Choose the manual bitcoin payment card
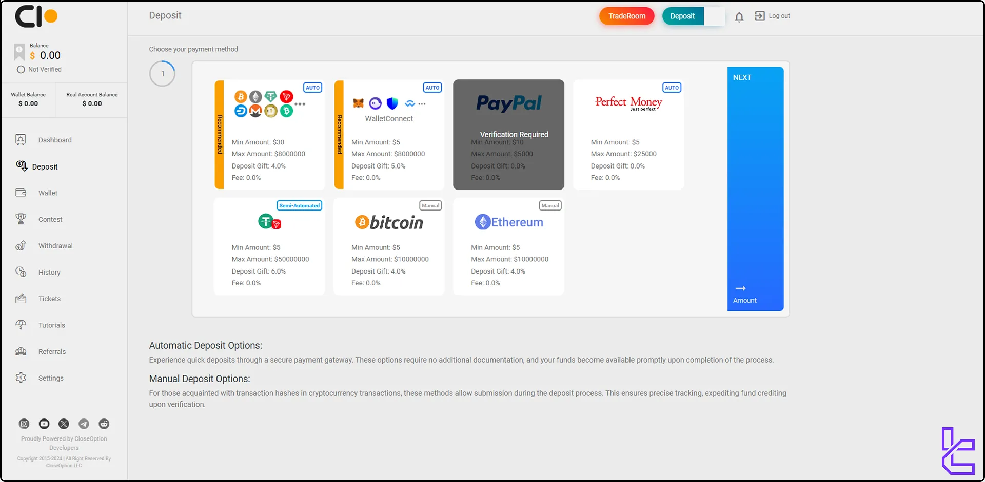The width and height of the screenshot is (985, 482). 389,246
